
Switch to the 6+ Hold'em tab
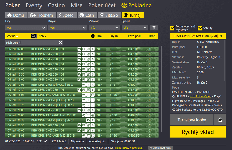(42, 15)
